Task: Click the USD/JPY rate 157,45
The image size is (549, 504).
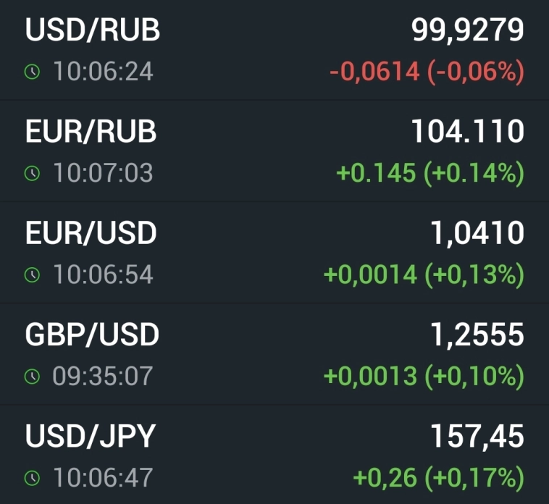Action: coord(477,436)
